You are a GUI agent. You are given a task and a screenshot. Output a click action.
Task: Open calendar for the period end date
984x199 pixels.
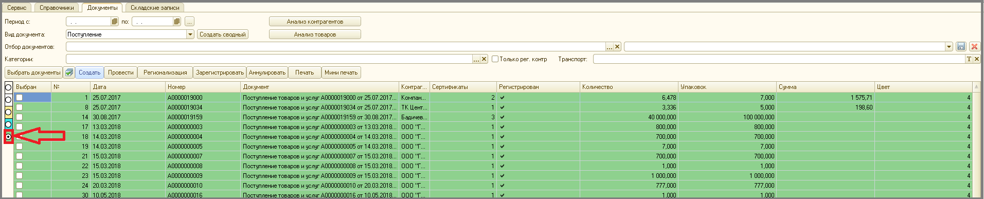(x=177, y=22)
